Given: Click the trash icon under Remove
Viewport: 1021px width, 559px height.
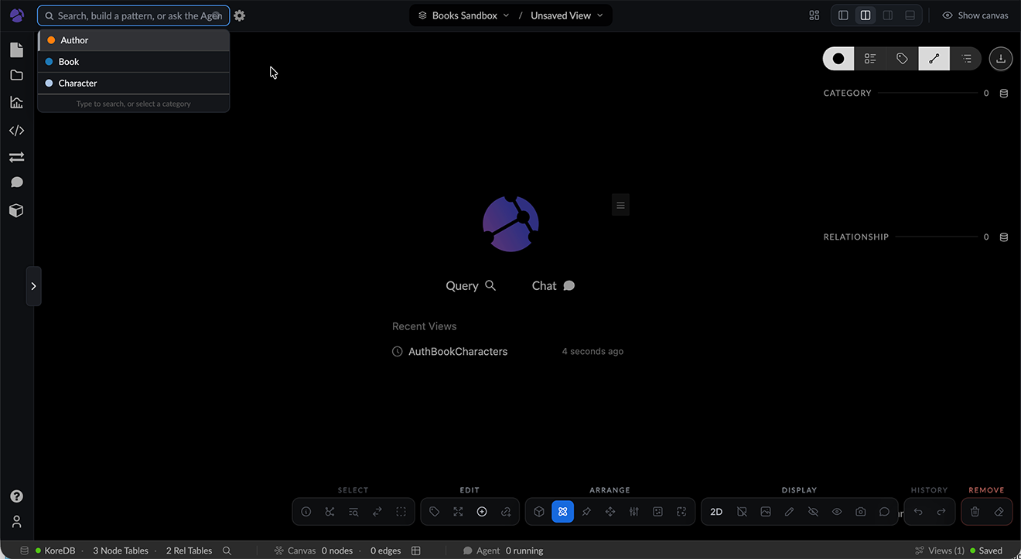Looking at the screenshot, I should click(x=975, y=512).
